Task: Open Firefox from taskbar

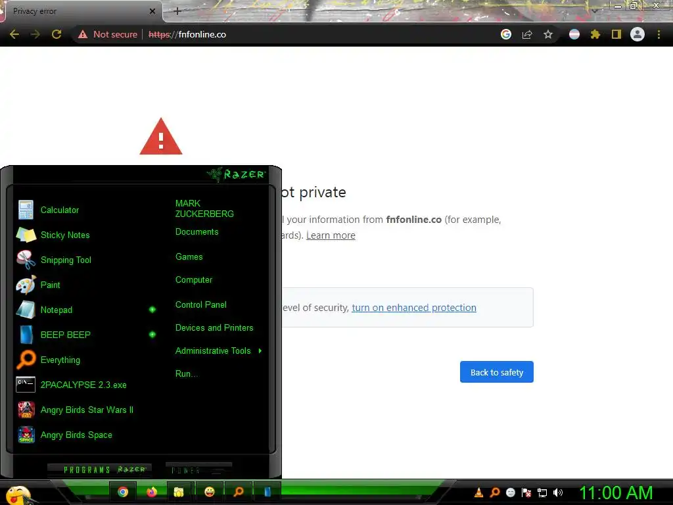Action: (x=152, y=492)
